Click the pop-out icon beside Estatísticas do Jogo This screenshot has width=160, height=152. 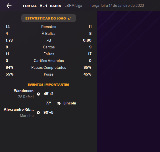tap(70, 18)
